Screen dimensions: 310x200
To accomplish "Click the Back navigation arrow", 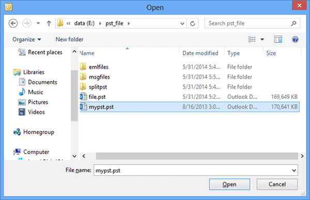I will 13,24.
